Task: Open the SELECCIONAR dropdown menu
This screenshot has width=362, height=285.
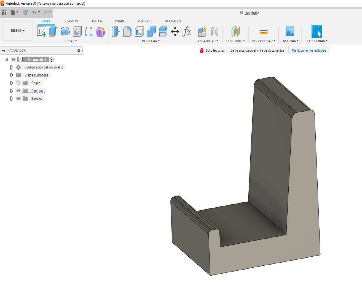Action: [317, 41]
